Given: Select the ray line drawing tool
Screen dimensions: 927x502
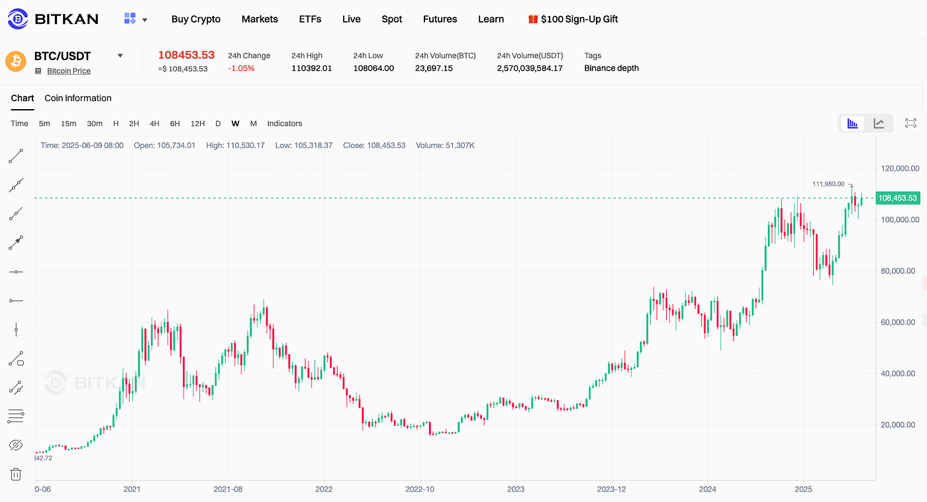Looking at the screenshot, I should pos(16,214).
